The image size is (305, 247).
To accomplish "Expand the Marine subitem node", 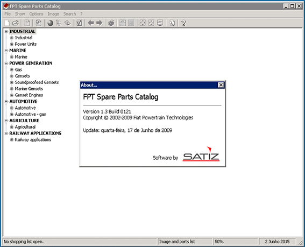I will point(12,57).
